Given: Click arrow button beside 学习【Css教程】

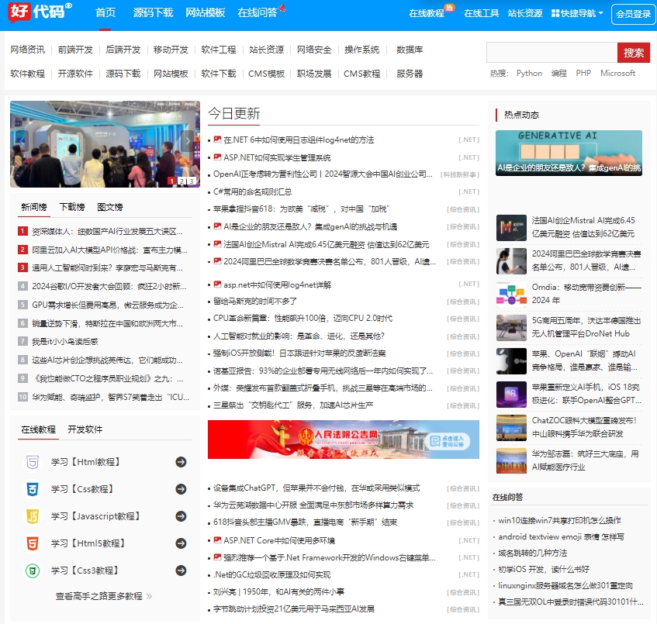Looking at the screenshot, I should 181,489.
